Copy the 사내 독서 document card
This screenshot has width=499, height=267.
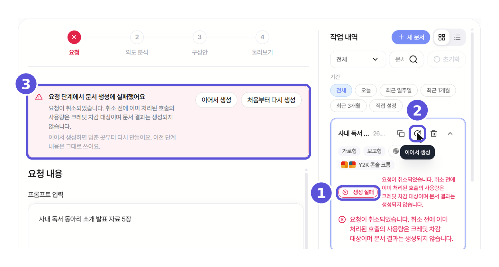[401, 133]
